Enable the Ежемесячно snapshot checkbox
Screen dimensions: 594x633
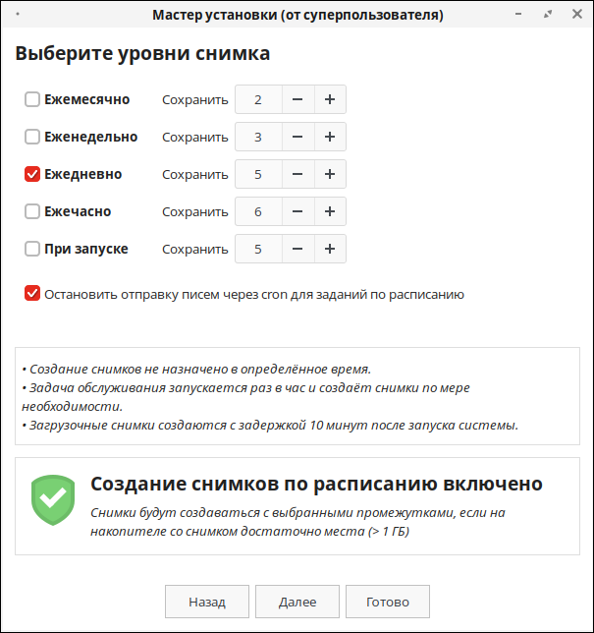(x=32, y=99)
